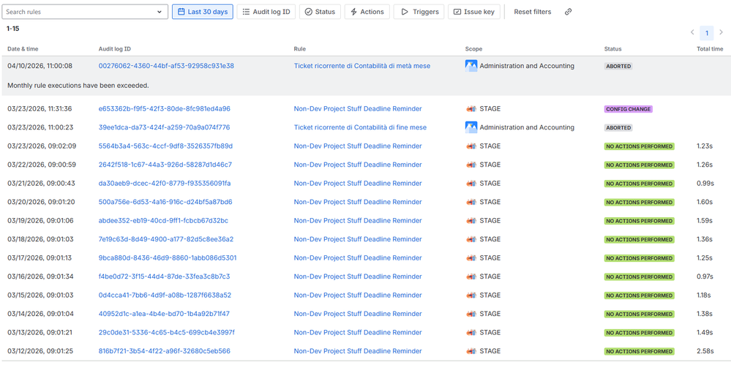The height and width of the screenshot is (365, 731).
Task: Open audit log abdee352-eb19-40cd-9ff1-fcbcb67d32bc
Action: (x=163, y=221)
